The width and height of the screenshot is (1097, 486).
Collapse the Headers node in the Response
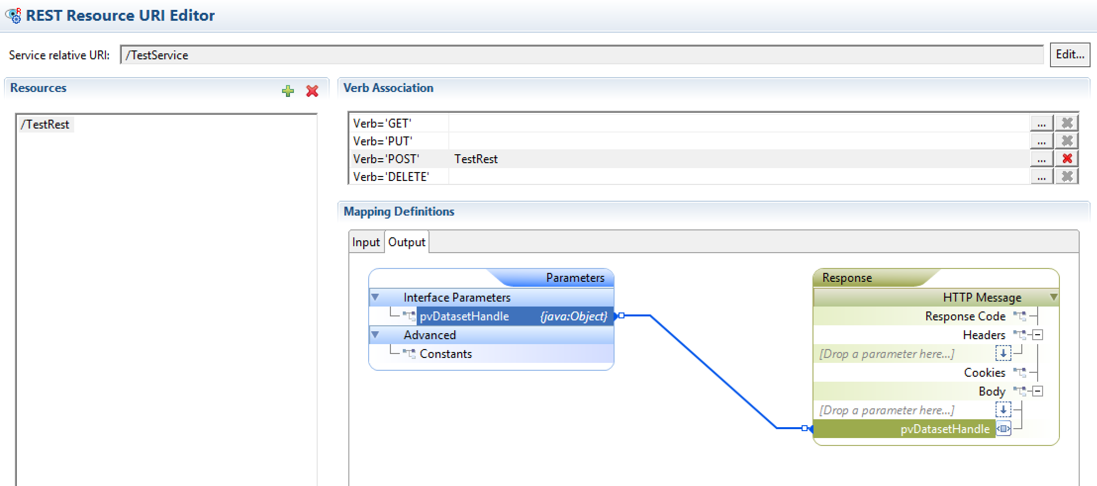pos(1038,335)
